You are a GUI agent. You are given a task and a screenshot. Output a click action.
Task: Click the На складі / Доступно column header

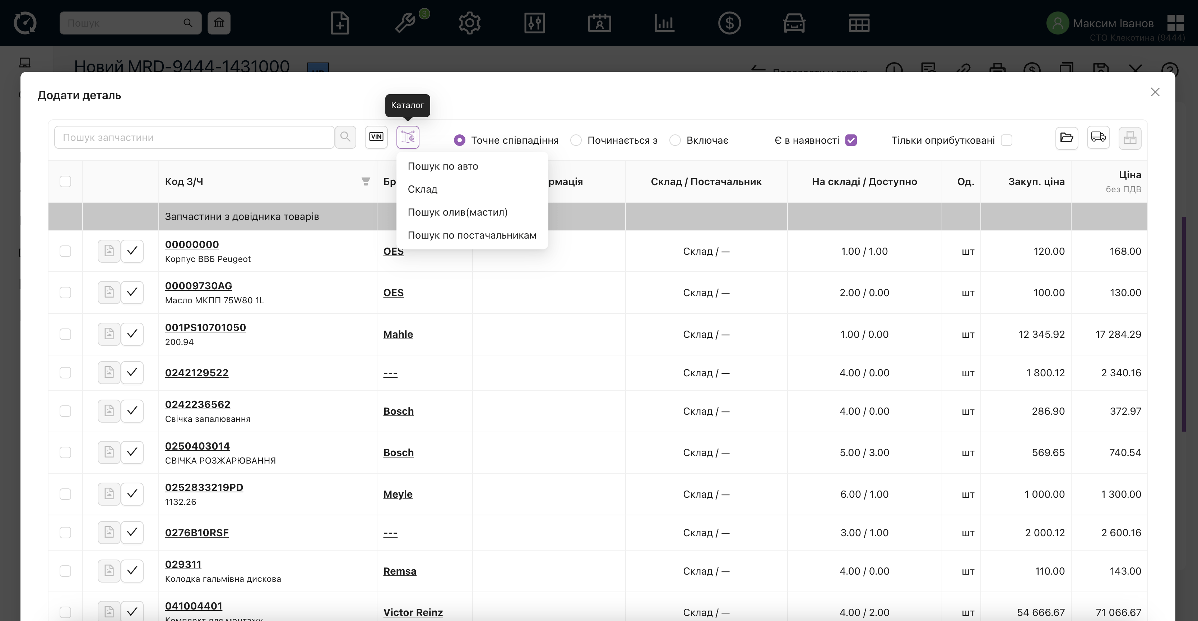864,181
